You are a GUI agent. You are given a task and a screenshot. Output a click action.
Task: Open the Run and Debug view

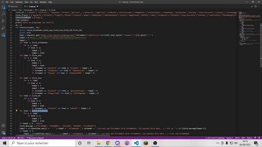pyautogui.click(x=3, y=28)
